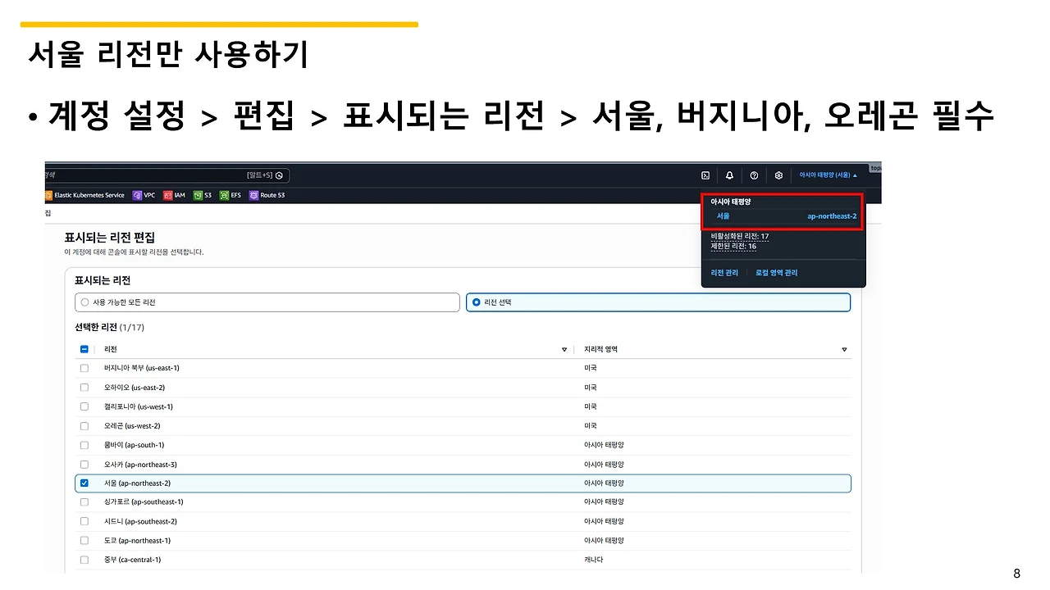
Task: Click the 도쿄 (ap-northeast-1) region name
Action: click(138, 541)
